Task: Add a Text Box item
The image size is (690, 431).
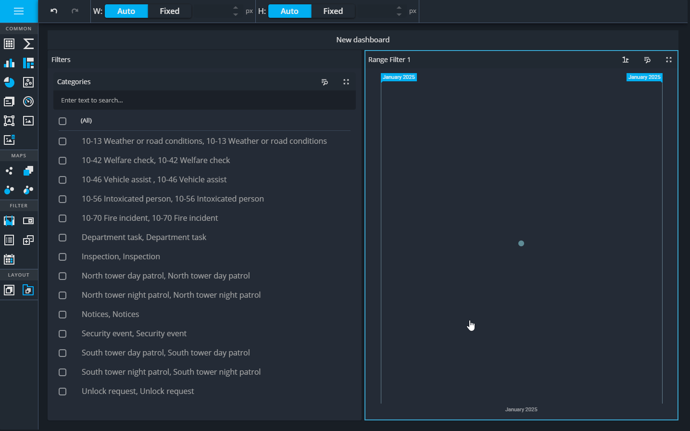Action: click(x=9, y=121)
